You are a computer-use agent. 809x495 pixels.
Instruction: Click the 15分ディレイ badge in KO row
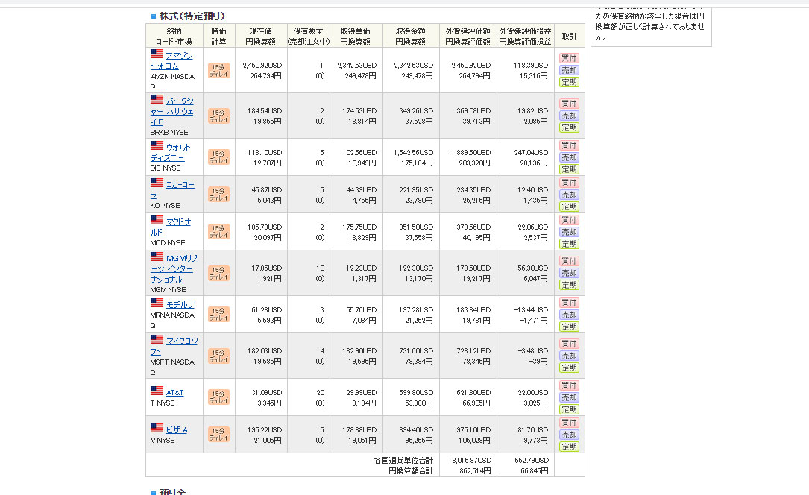point(218,195)
